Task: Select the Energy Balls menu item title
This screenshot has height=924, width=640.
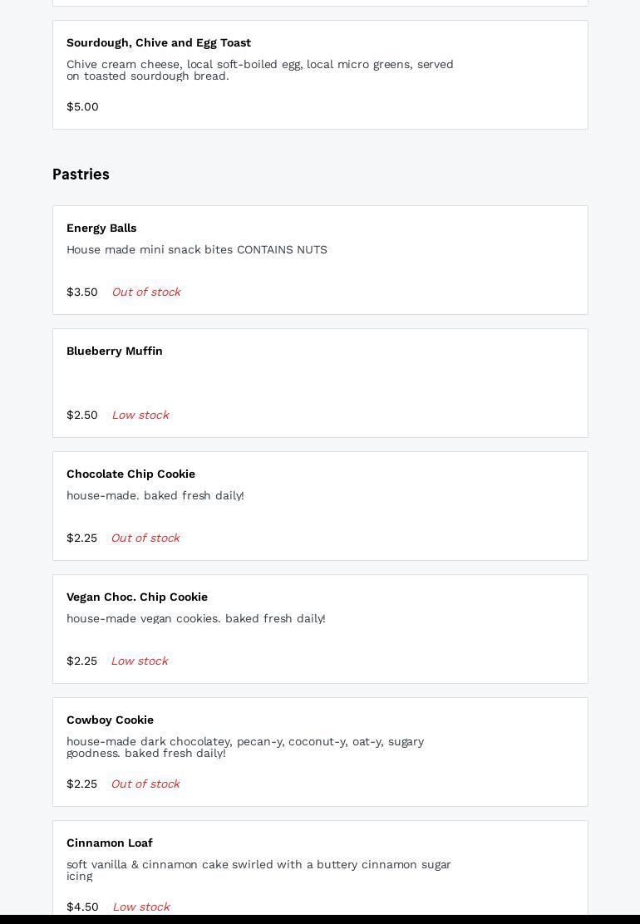Action: click(101, 229)
